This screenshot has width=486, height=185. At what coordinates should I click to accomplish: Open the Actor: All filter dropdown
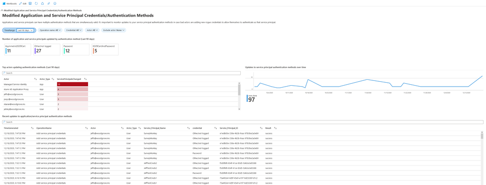click(92, 30)
